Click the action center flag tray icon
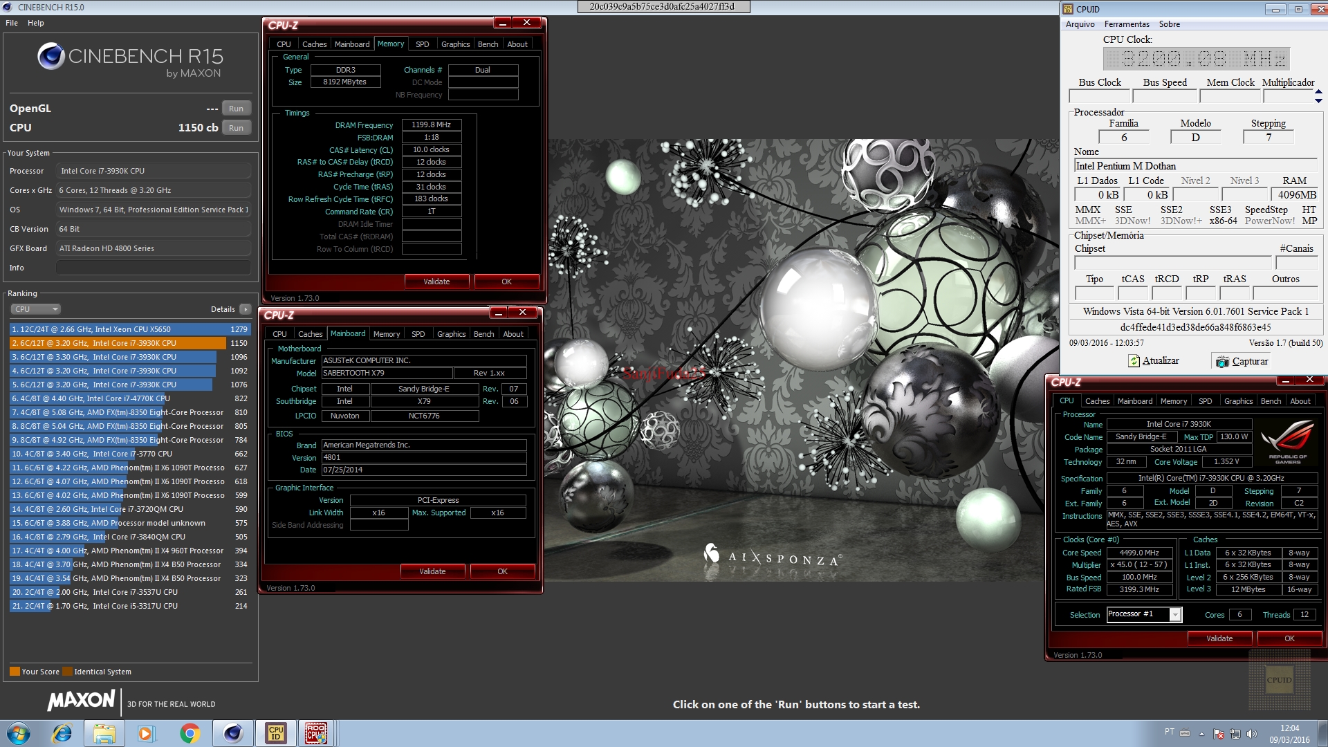The width and height of the screenshot is (1328, 747). click(1219, 734)
